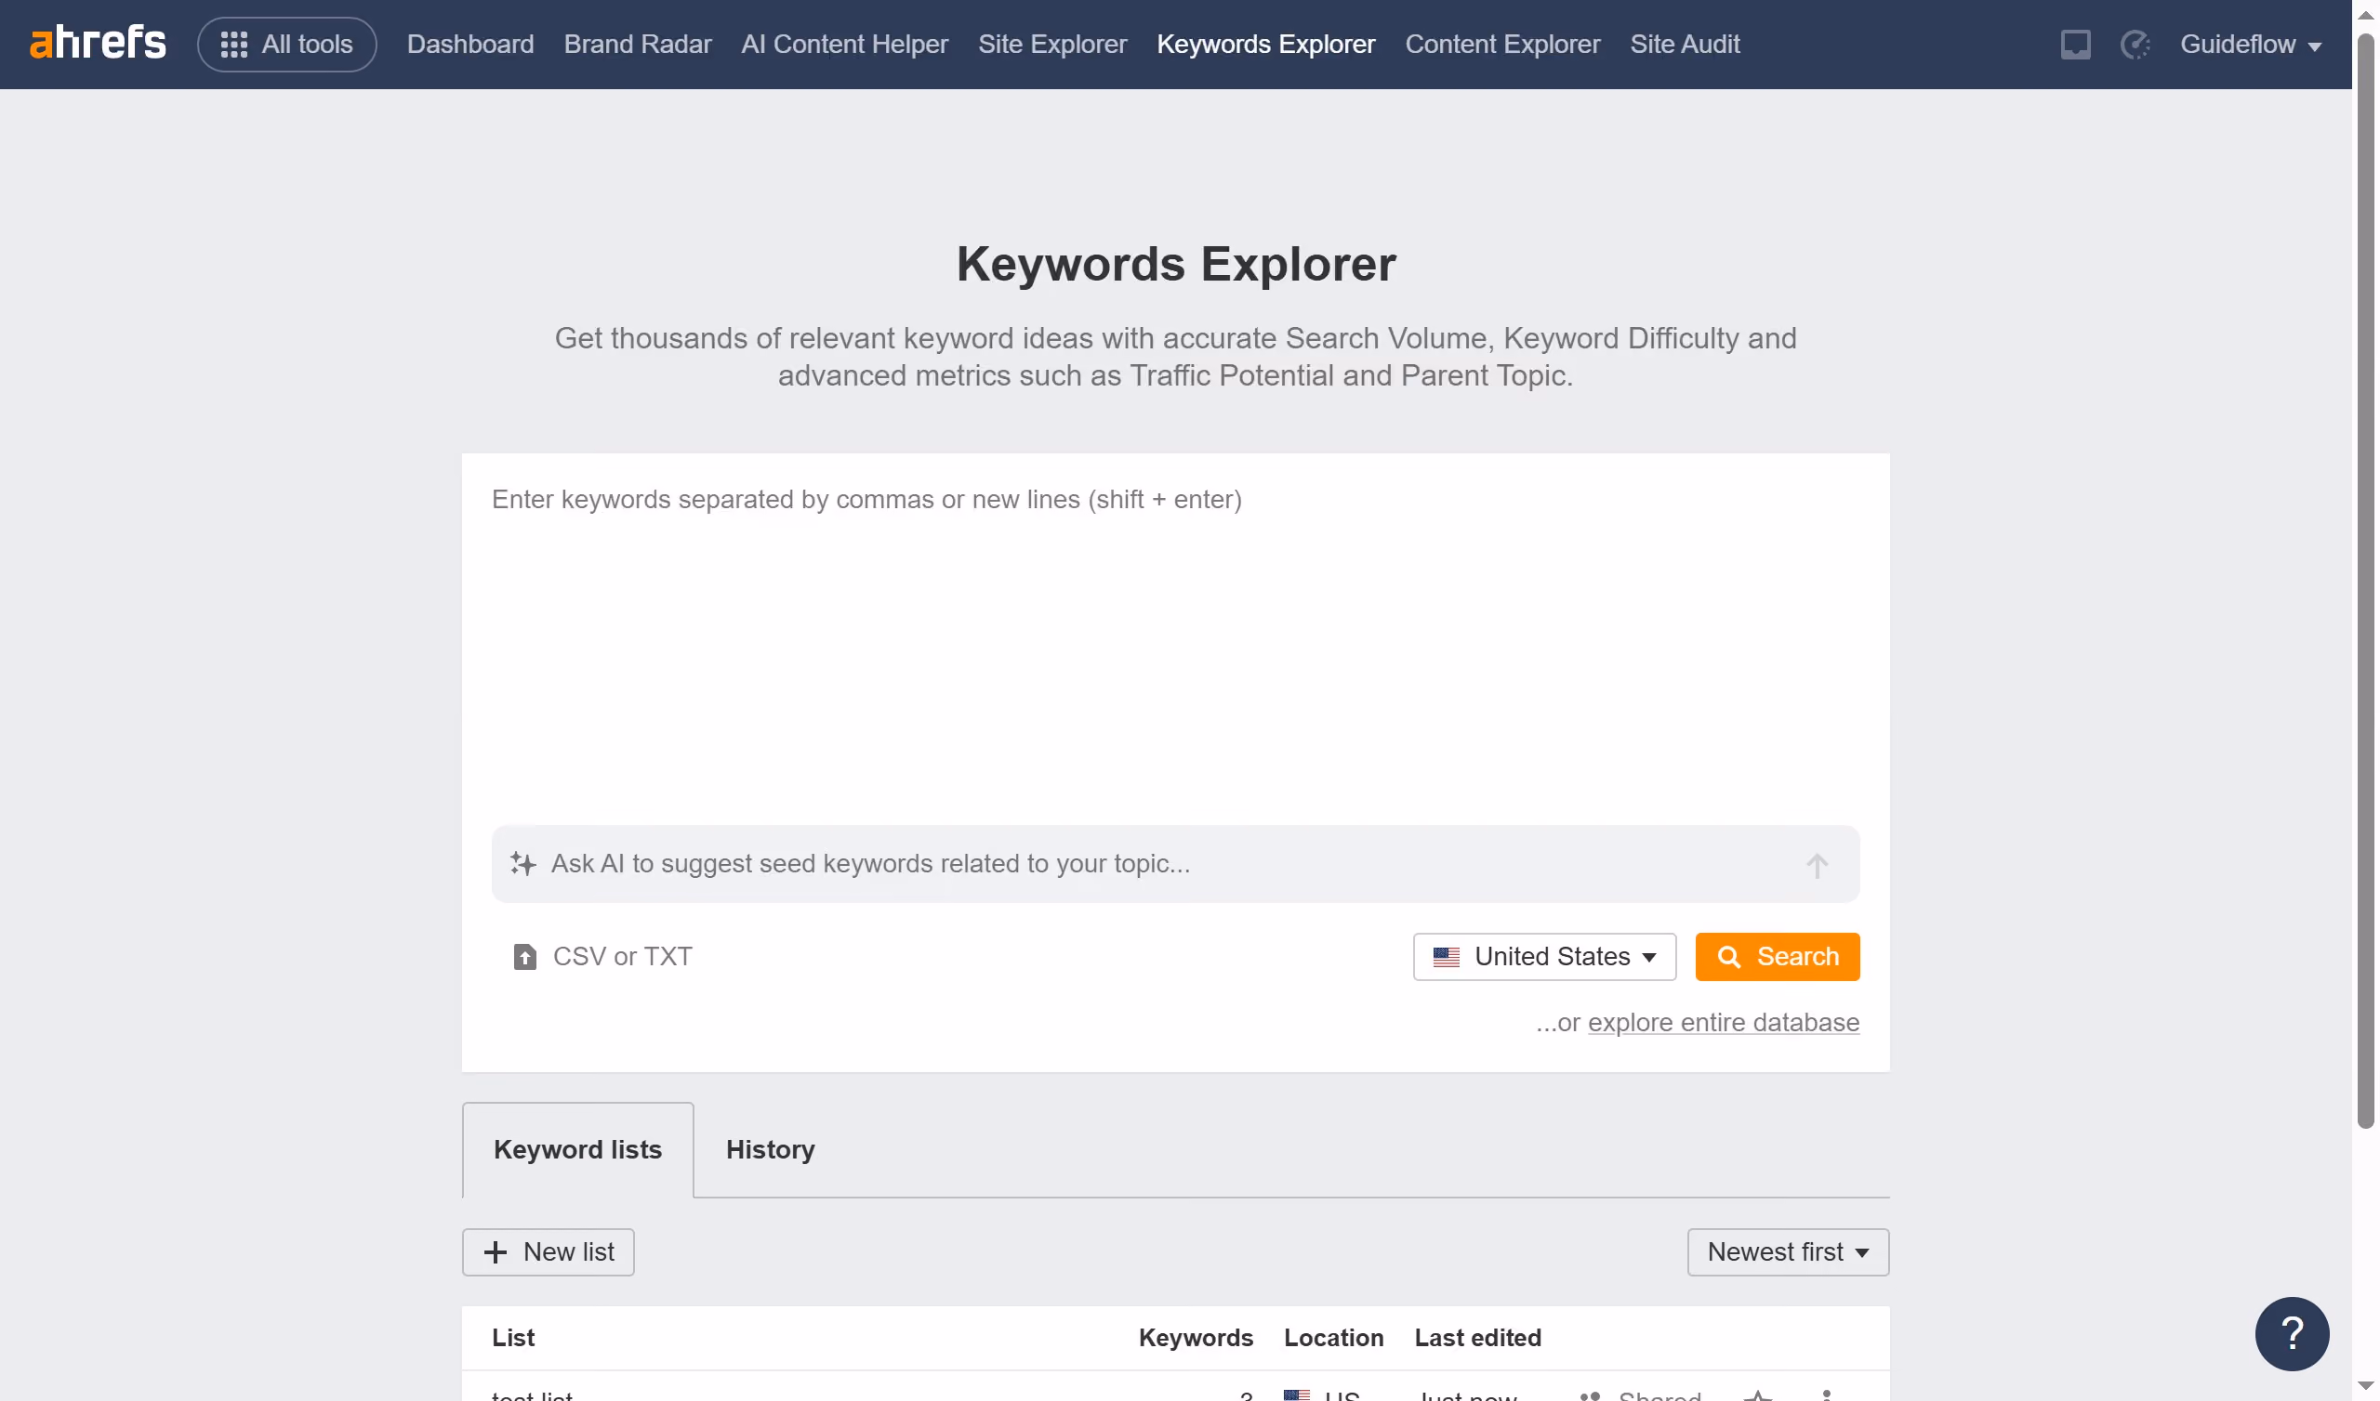The image size is (2380, 1401).
Task: Open the help question mark button
Action: click(2293, 1334)
